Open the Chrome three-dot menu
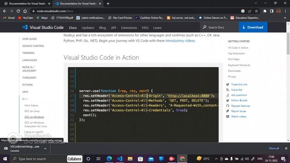The height and width of the screenshot is (163, 290). click(285, 11)
